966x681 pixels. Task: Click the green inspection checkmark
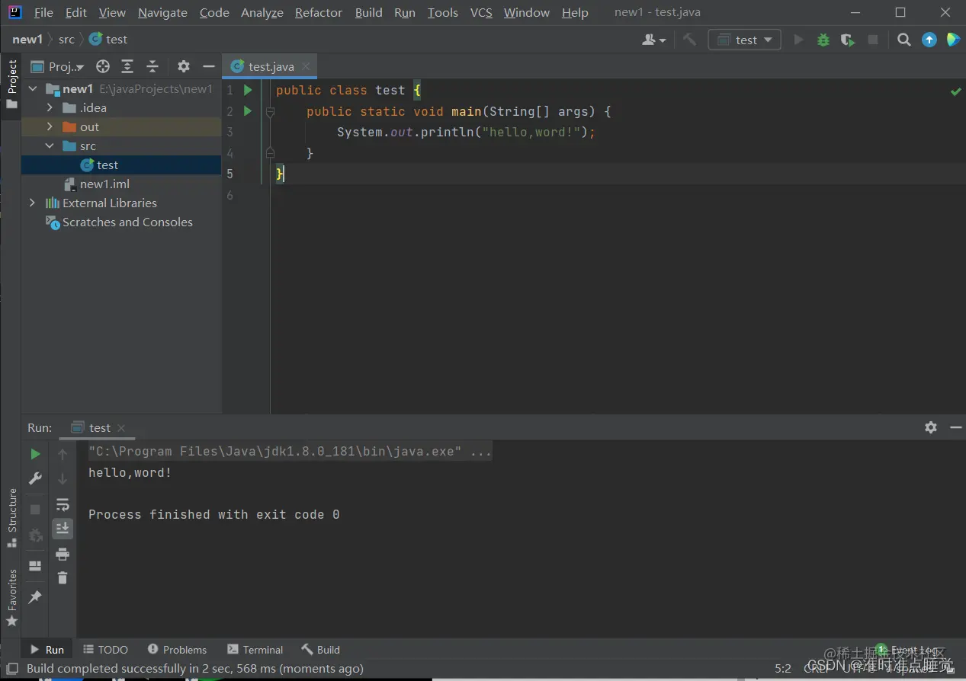[955, 91]
